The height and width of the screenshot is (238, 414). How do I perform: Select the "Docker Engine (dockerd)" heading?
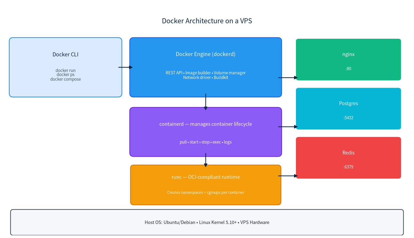point(206,54)
